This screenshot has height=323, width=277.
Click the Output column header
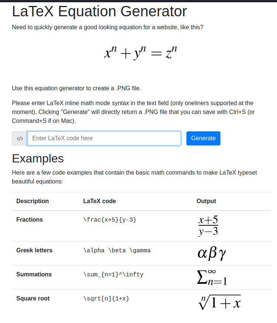206,201
